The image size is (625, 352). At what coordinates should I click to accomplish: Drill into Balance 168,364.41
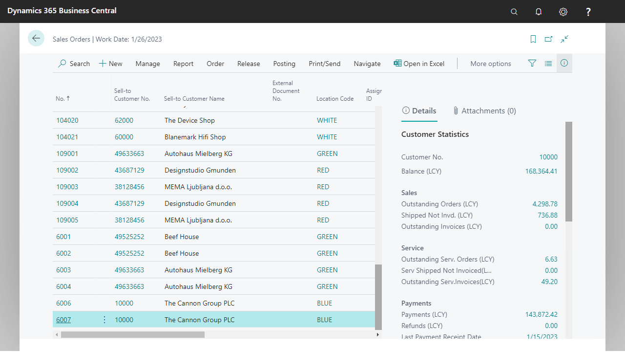(542, 171)
